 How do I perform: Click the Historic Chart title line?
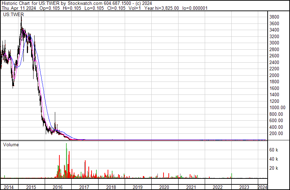point(77,3)
